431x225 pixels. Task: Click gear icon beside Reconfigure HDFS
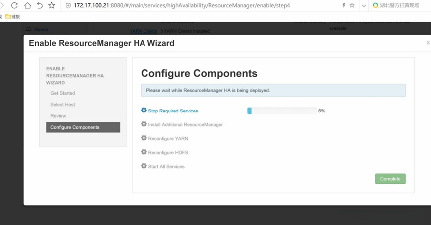click(x=144, y=152)
